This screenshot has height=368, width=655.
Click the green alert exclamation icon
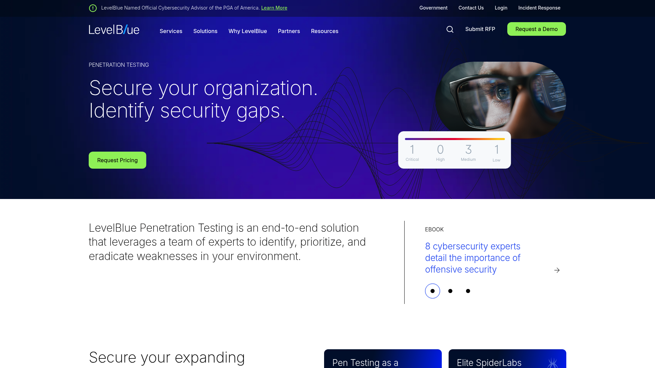coord(93,8)
